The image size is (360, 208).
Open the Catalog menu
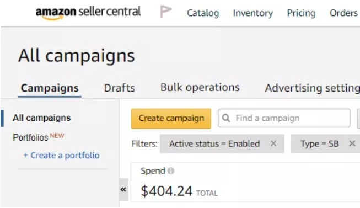pos(203,13)
